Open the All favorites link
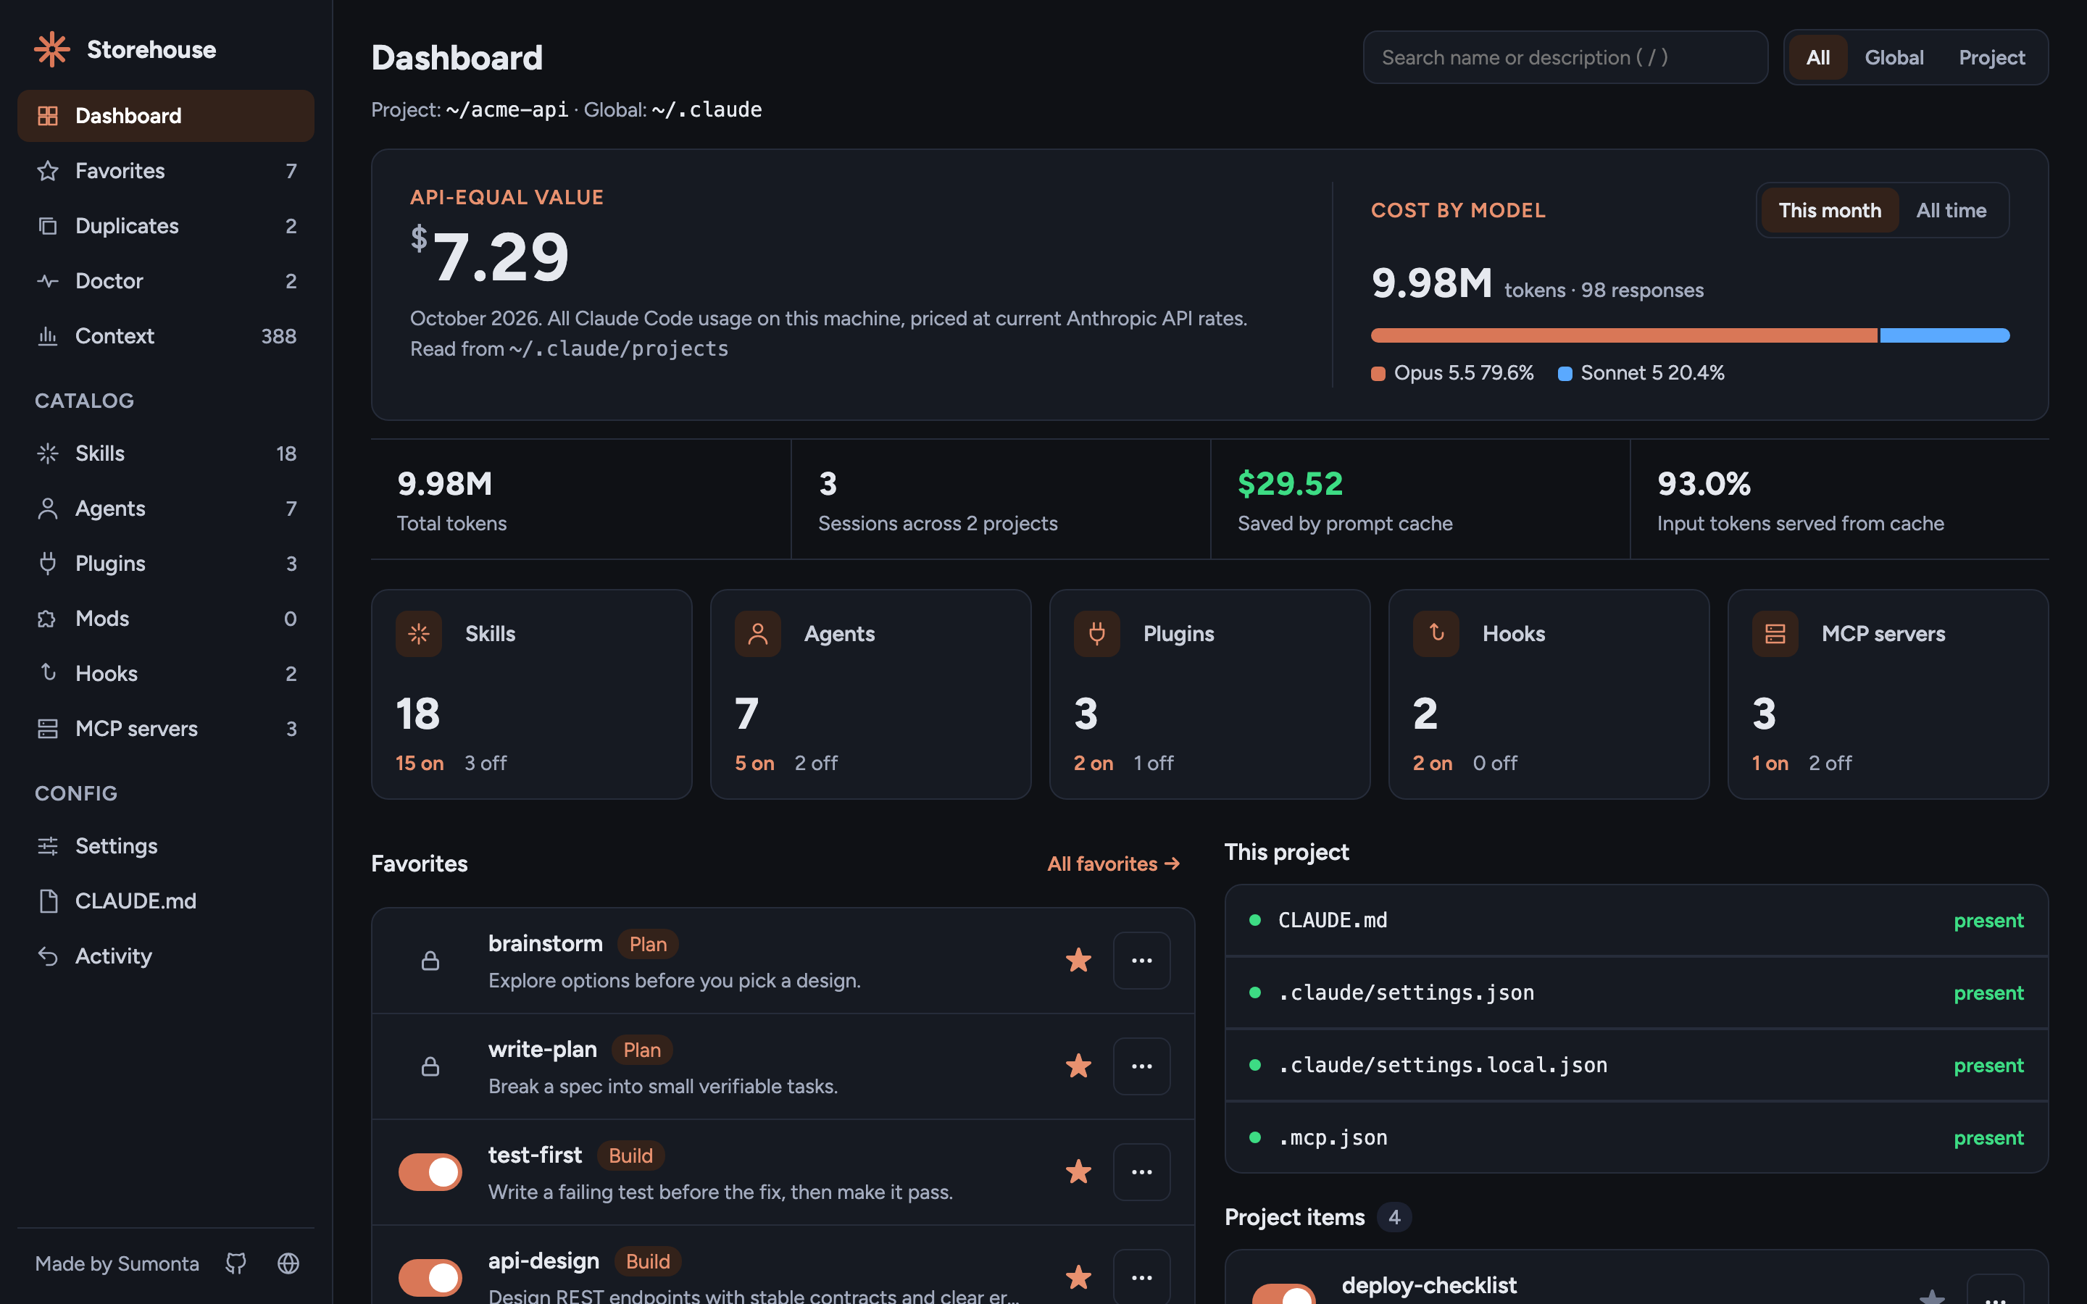The width and height of the screenshot is (2087, 1304). [x=1113, y=864]
